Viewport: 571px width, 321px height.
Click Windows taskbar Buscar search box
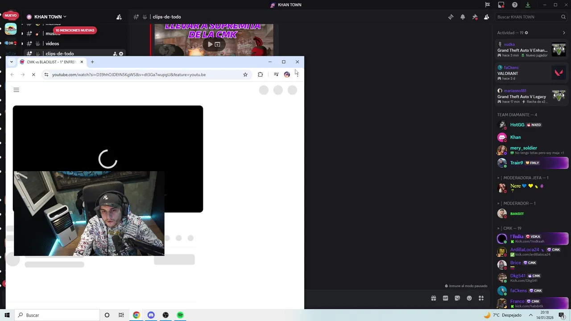57,315
